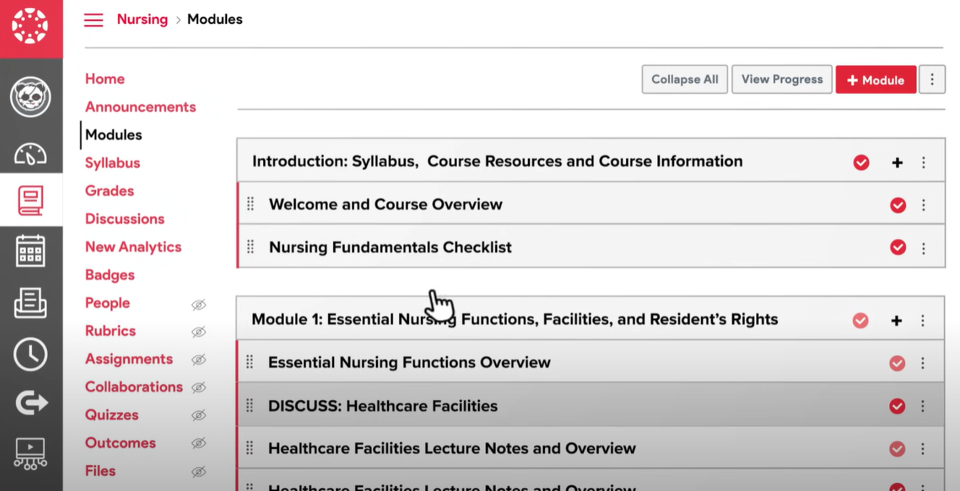Screen dimensions: 960x491
Task: Open the Commons arrow icon
Action: [x=30, y=402]
